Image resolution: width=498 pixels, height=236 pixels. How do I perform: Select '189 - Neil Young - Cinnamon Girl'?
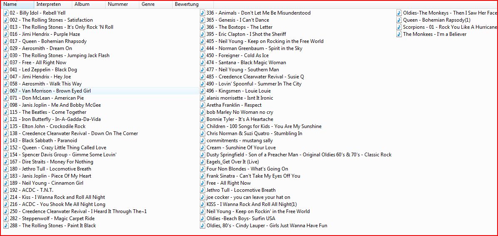point(47,183)
